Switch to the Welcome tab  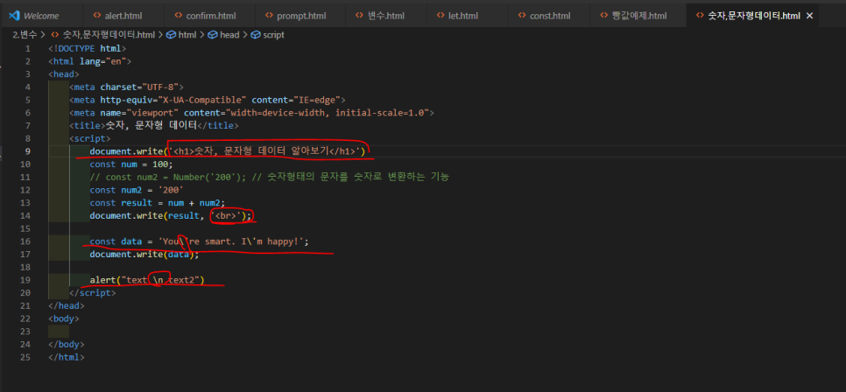[42, 16]
